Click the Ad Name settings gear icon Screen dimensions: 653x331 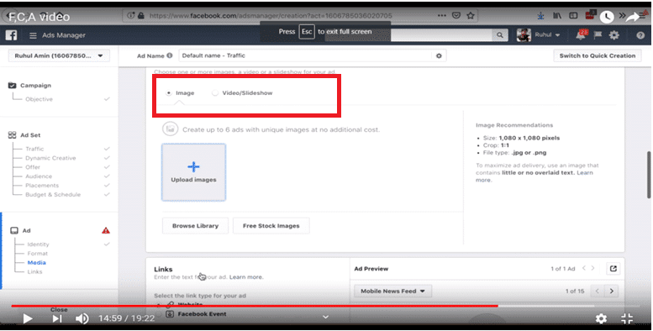439,55
